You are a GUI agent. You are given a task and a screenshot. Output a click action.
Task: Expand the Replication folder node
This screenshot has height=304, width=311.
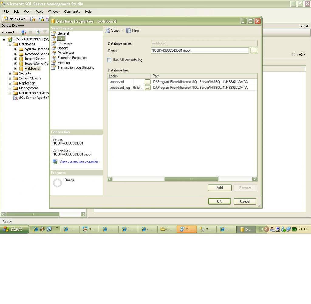(10, 83)
